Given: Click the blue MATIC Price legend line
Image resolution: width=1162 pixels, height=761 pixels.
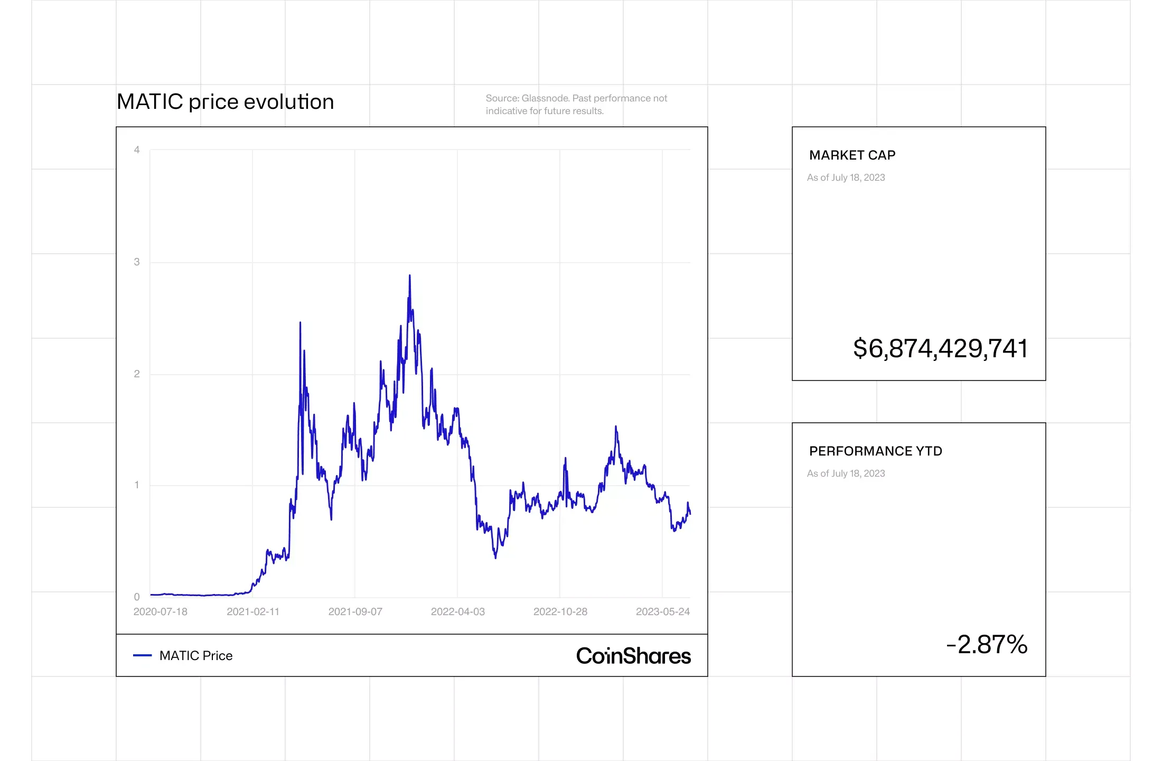Looking at the screenshot, I should tap(142, 656).
